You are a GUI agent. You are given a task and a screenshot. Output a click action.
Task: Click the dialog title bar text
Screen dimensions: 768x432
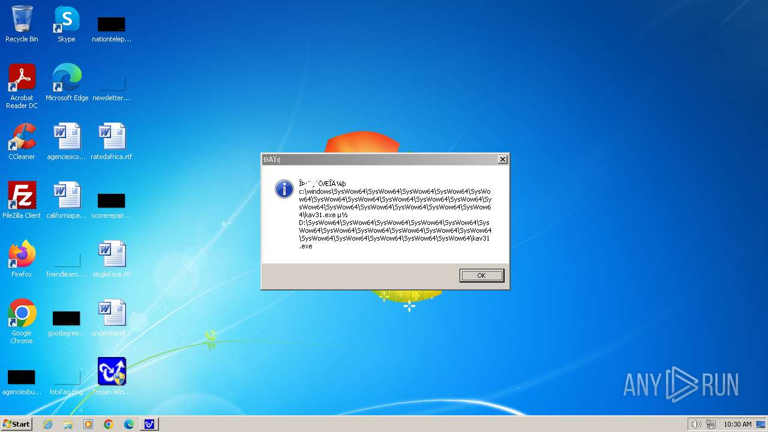(x=272, y=160)
